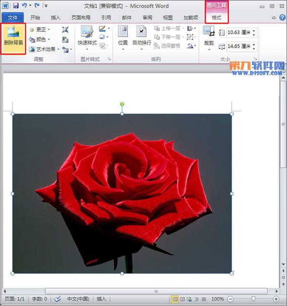Compress pictures using the 压缩图片 icon

(65, 30)
